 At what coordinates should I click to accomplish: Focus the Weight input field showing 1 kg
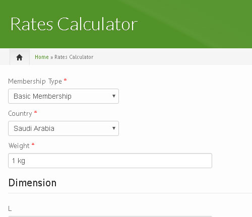[110, 161]
